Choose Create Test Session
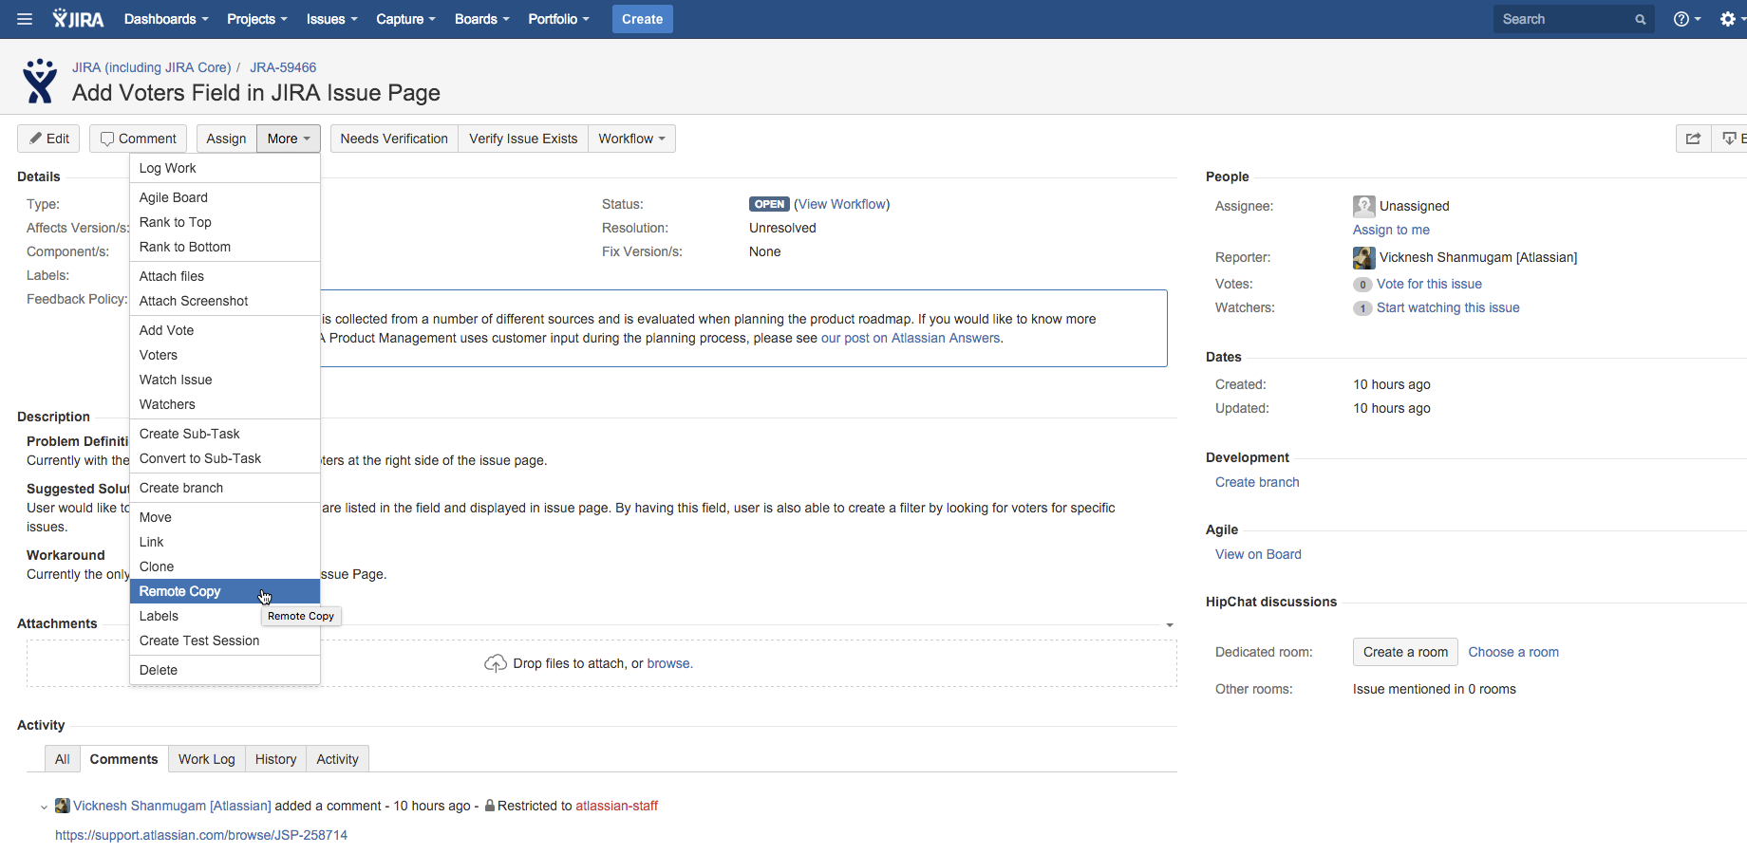Viewport: 1747px width, 854px height. (x=225, y=640)
